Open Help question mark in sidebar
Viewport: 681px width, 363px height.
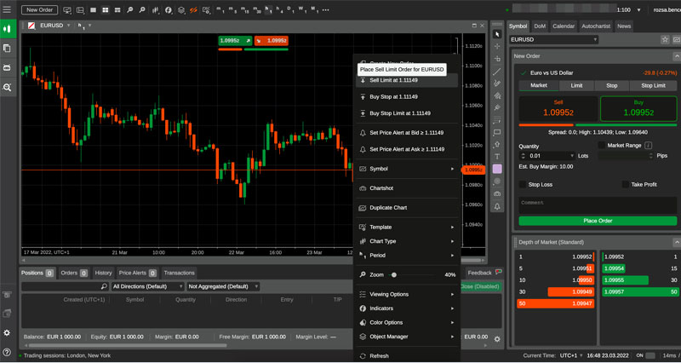click(7, 352)
